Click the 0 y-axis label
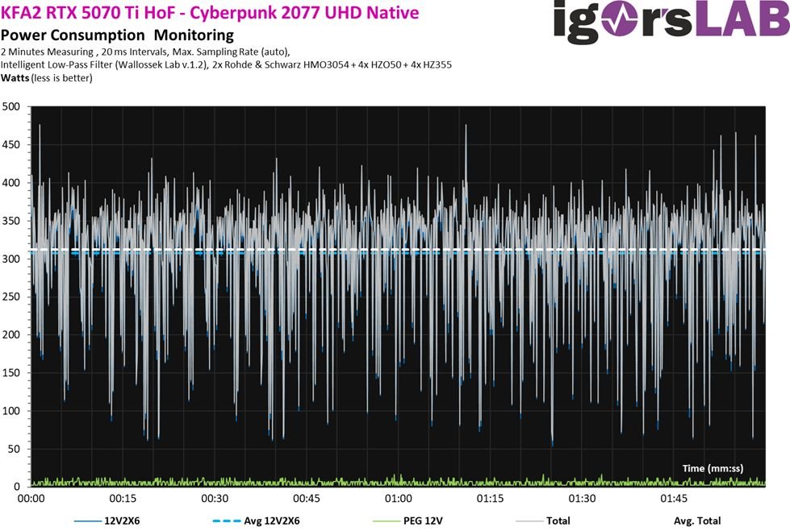 tap(17, 487)
